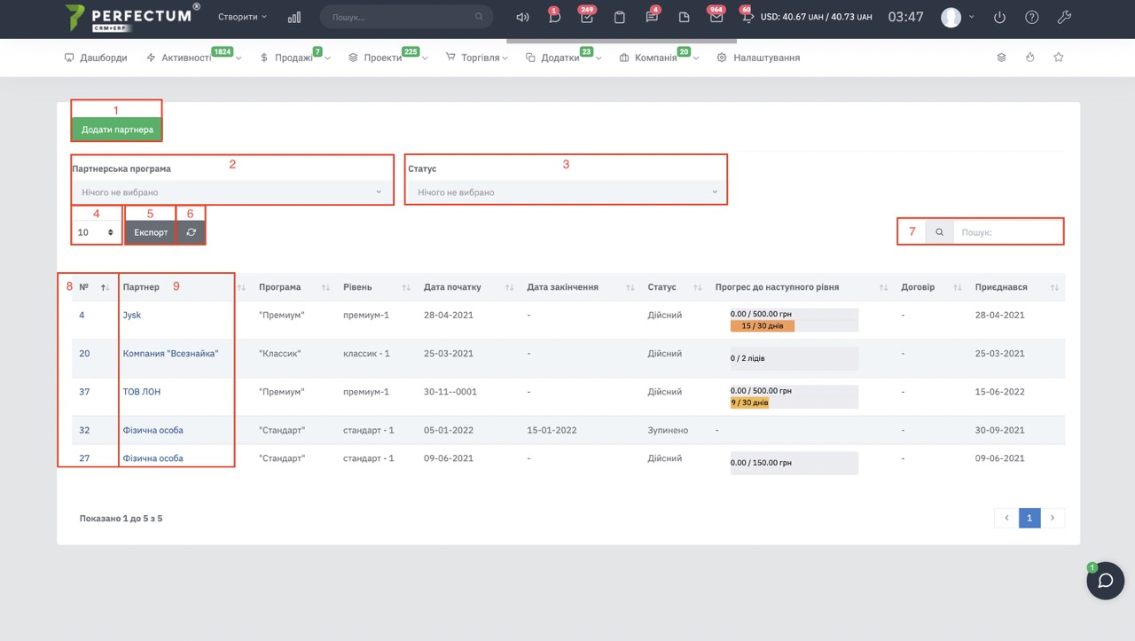Click the power logout icon
The image size is (1135, 641).
point(1000,18)
